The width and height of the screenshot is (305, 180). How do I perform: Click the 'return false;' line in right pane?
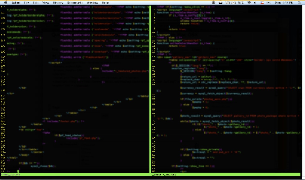pos(189,24)
